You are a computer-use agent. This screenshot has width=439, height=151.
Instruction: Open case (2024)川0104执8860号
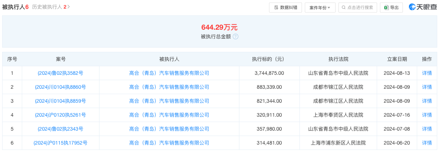[x=60, y=87]
